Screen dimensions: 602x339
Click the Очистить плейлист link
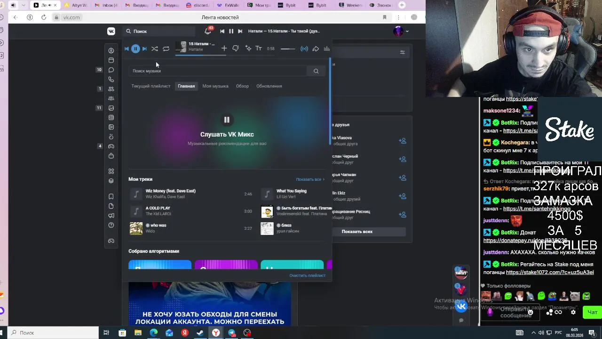[308, 275]
